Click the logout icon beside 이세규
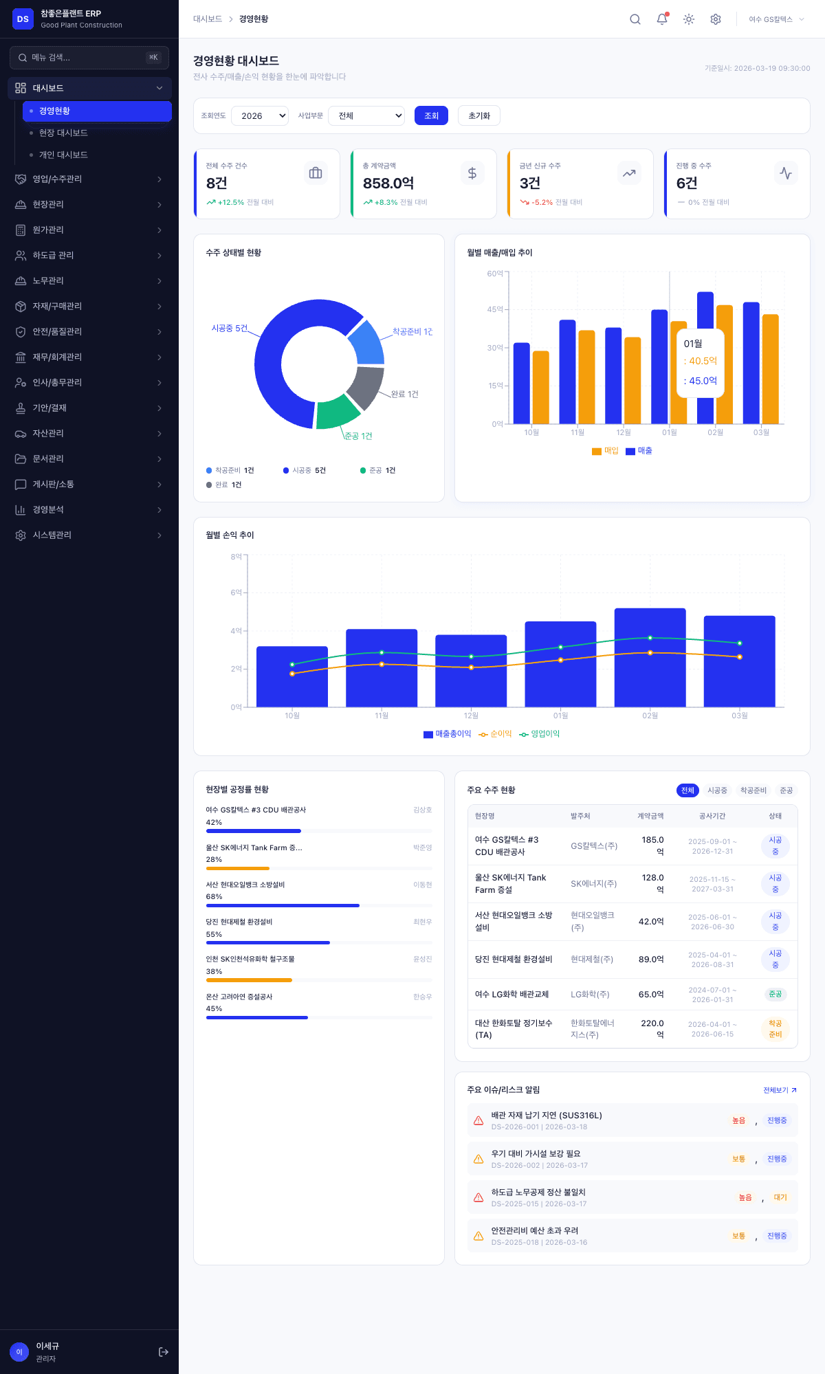The height and width of the screenshot is (1374, 825). click(164, 1352)
